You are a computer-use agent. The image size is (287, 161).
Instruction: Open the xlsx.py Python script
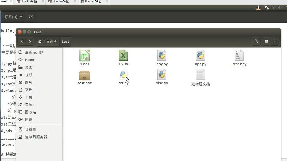pos(162,76)
